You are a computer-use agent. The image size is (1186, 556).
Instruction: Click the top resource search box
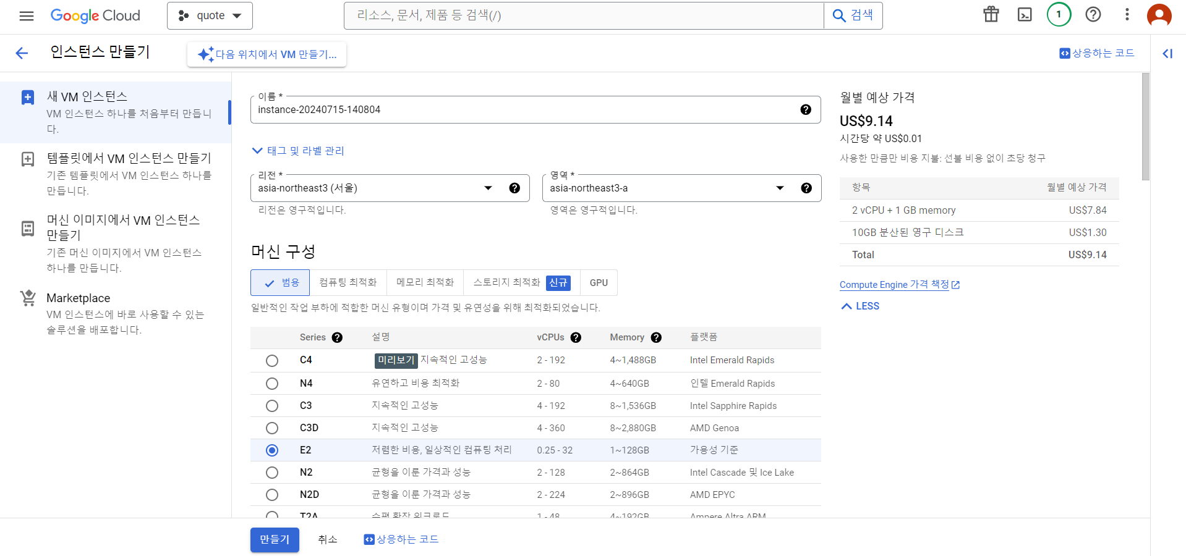[584, 15]
